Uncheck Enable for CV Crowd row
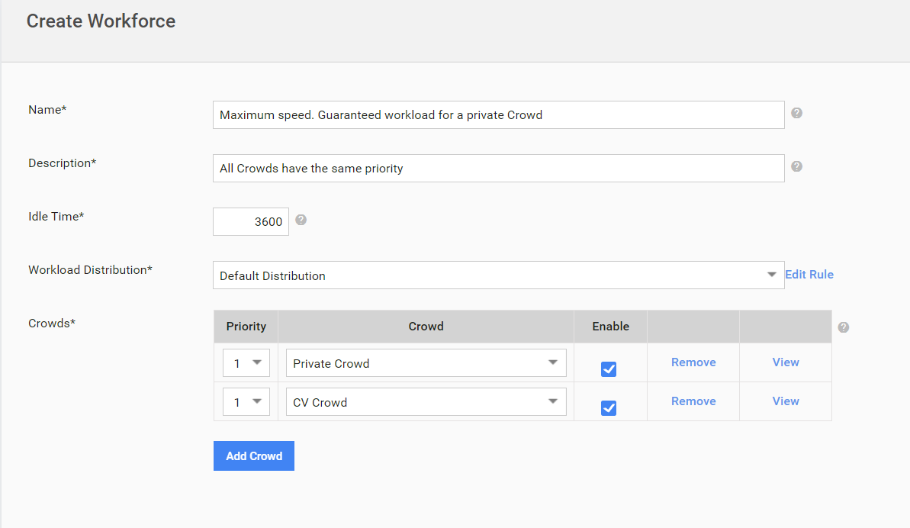This screenshot has width=910, height=528. tap(608, 408)
